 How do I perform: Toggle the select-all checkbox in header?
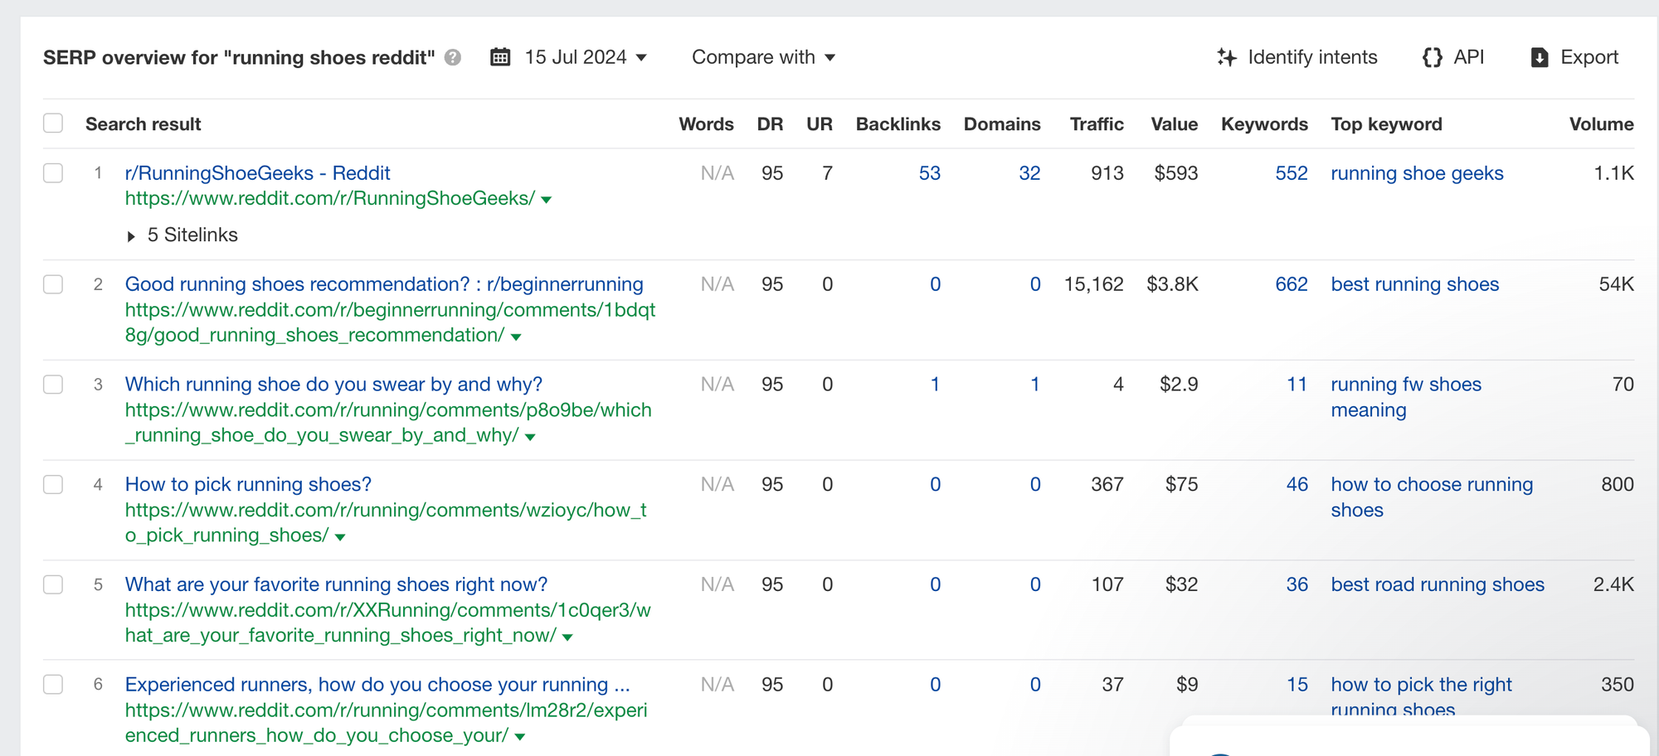pos(53,124)
